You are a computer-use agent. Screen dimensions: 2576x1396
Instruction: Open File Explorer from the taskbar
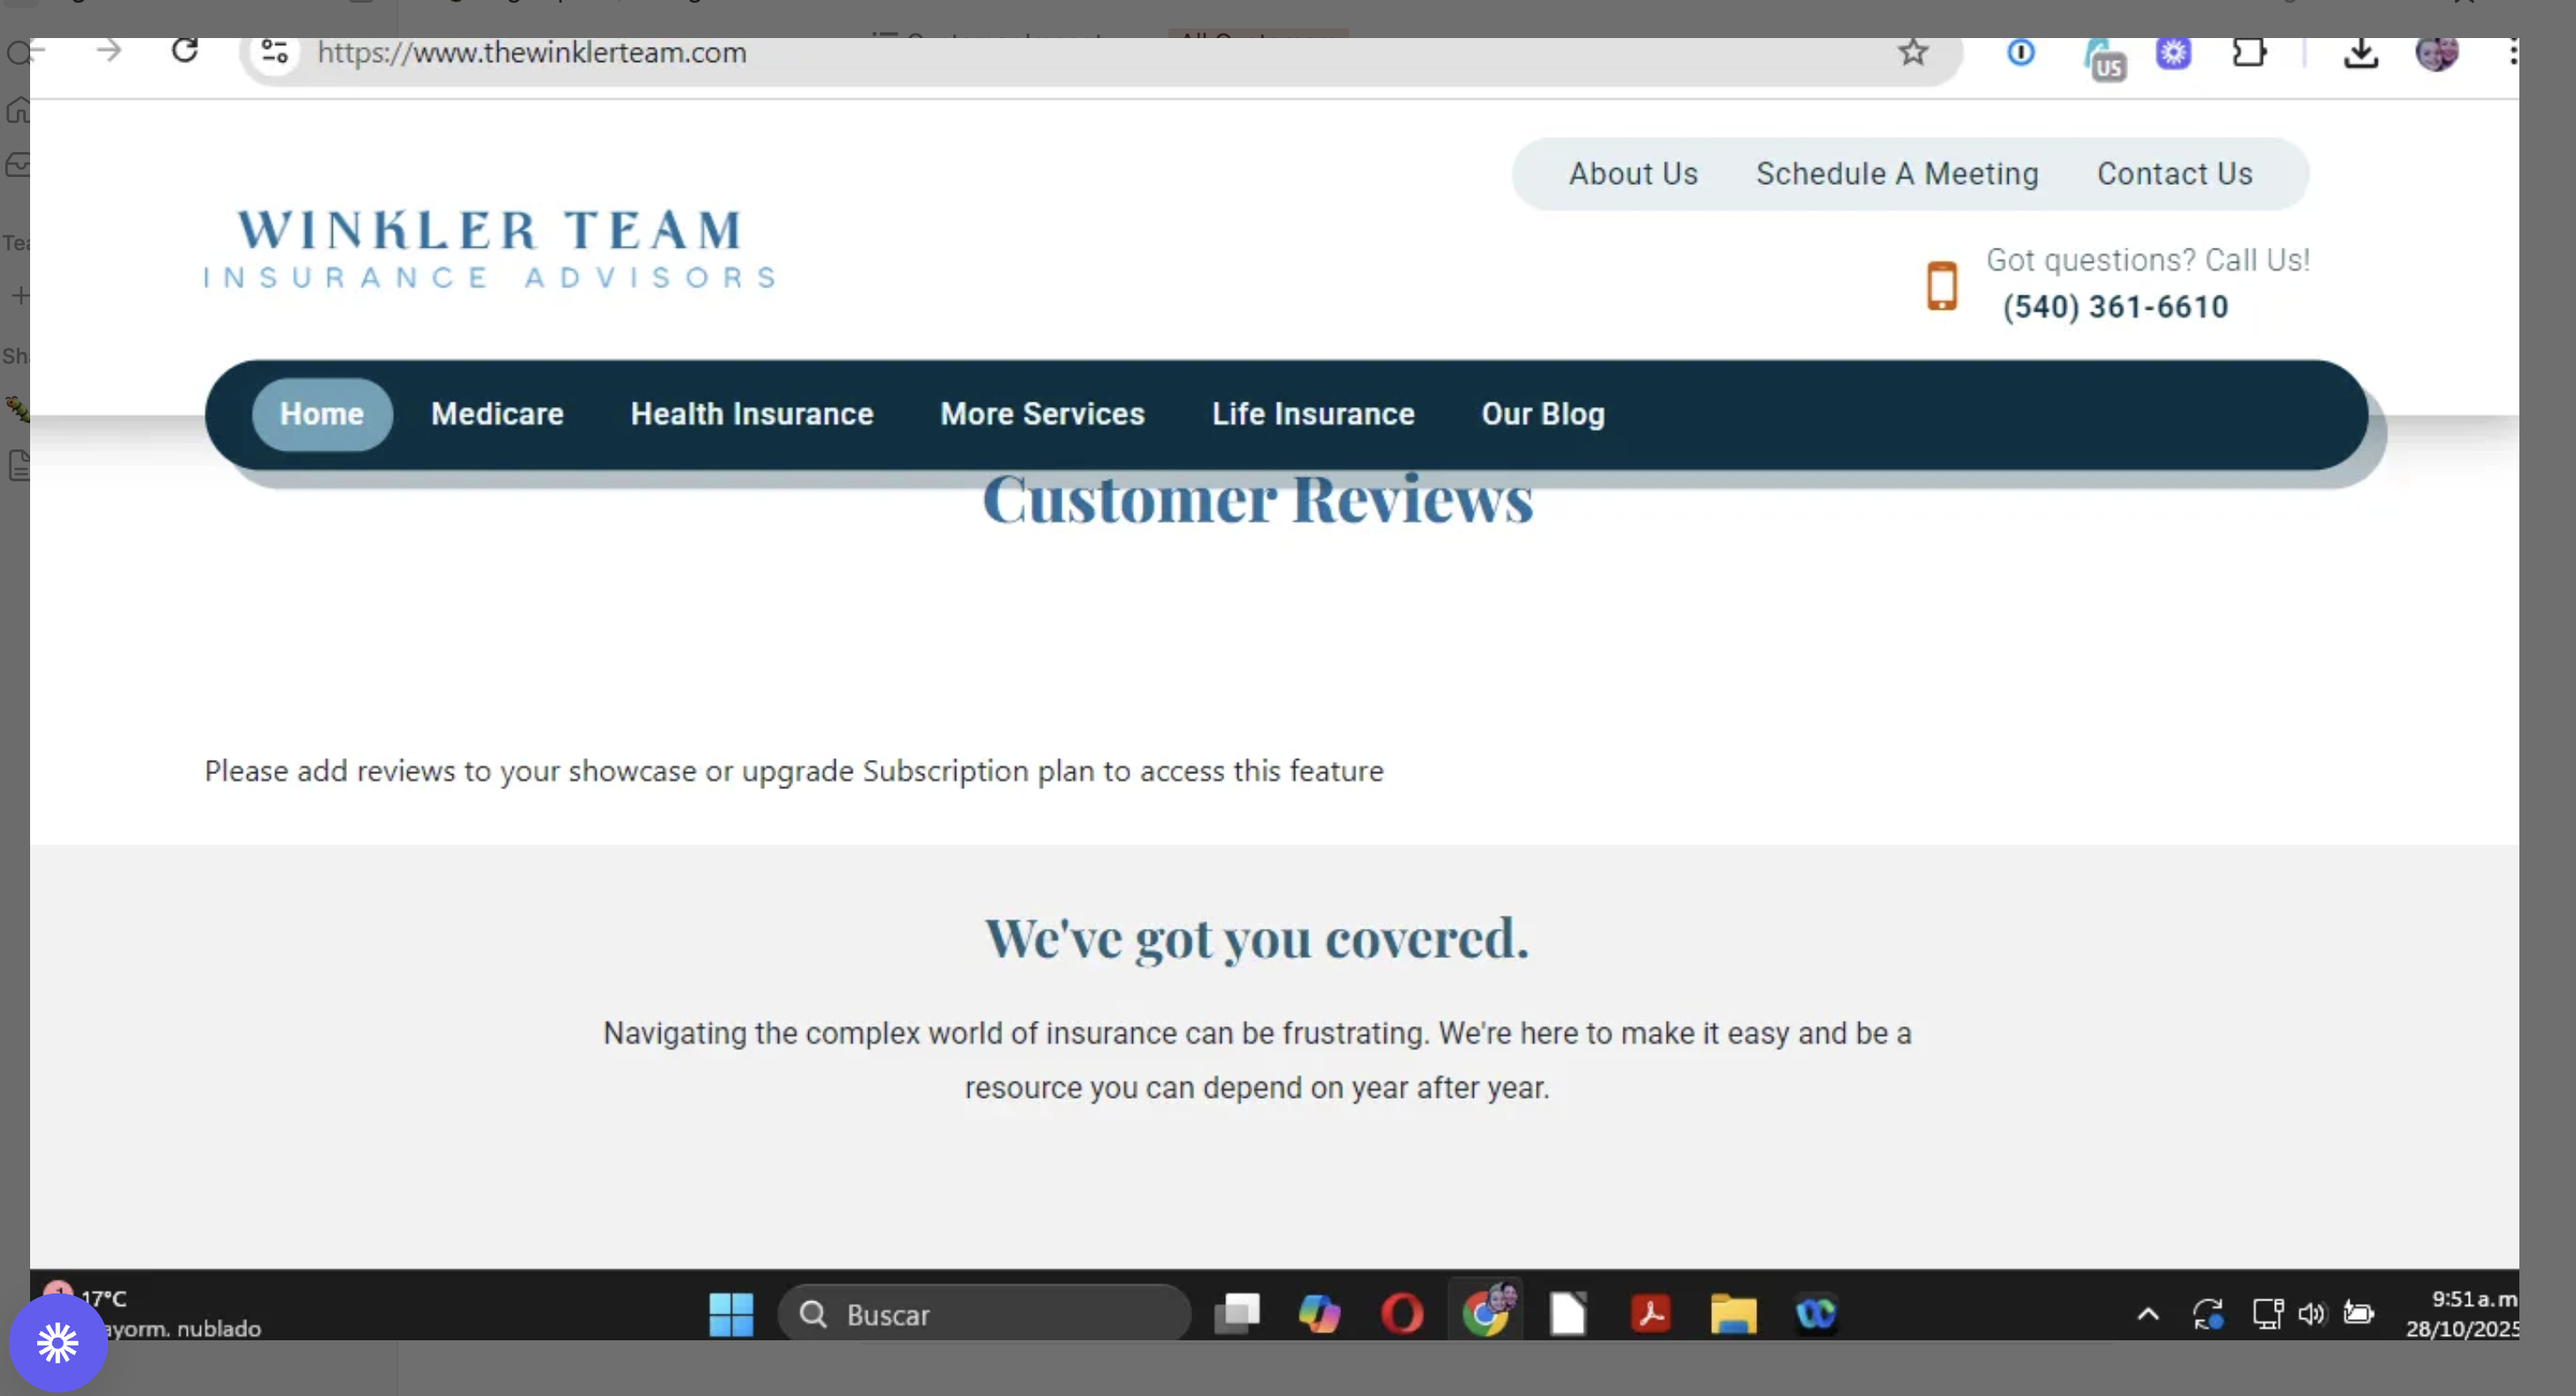pos(1733,1314)
